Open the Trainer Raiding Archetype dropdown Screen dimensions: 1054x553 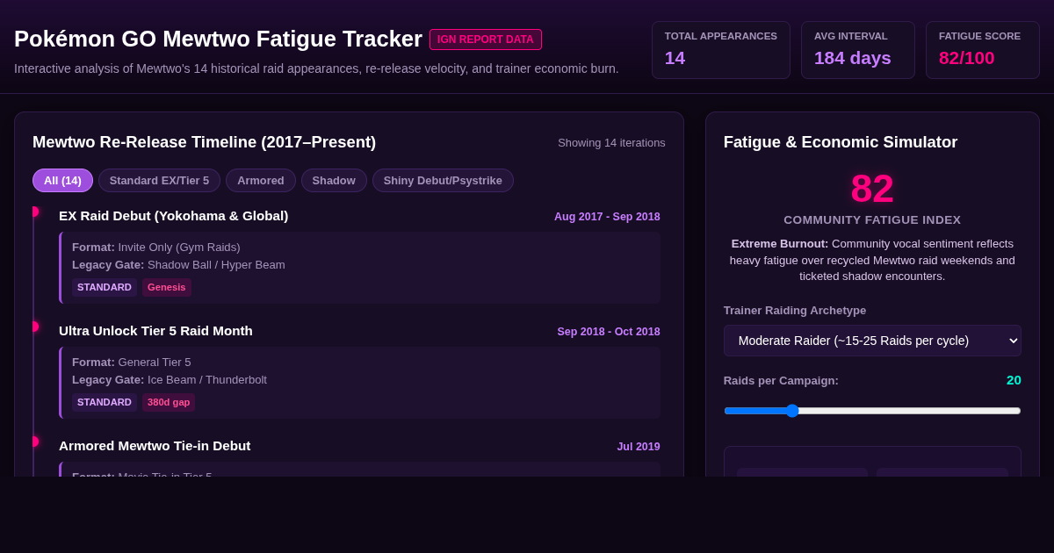point(872,341)
